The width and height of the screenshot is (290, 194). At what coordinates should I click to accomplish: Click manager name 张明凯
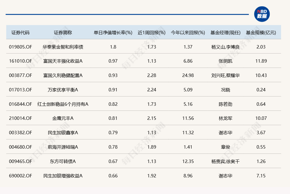click(225, 61)
